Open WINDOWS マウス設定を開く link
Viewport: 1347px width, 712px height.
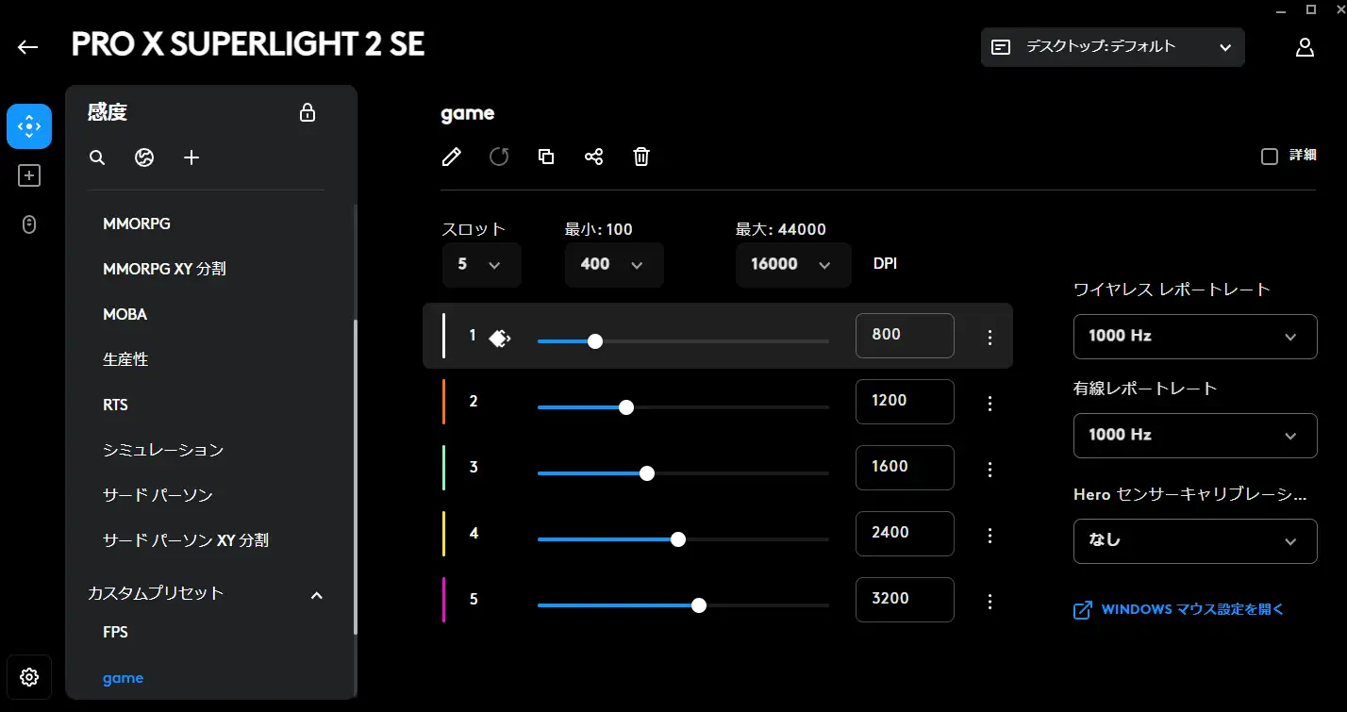[x=1192, y=610]
